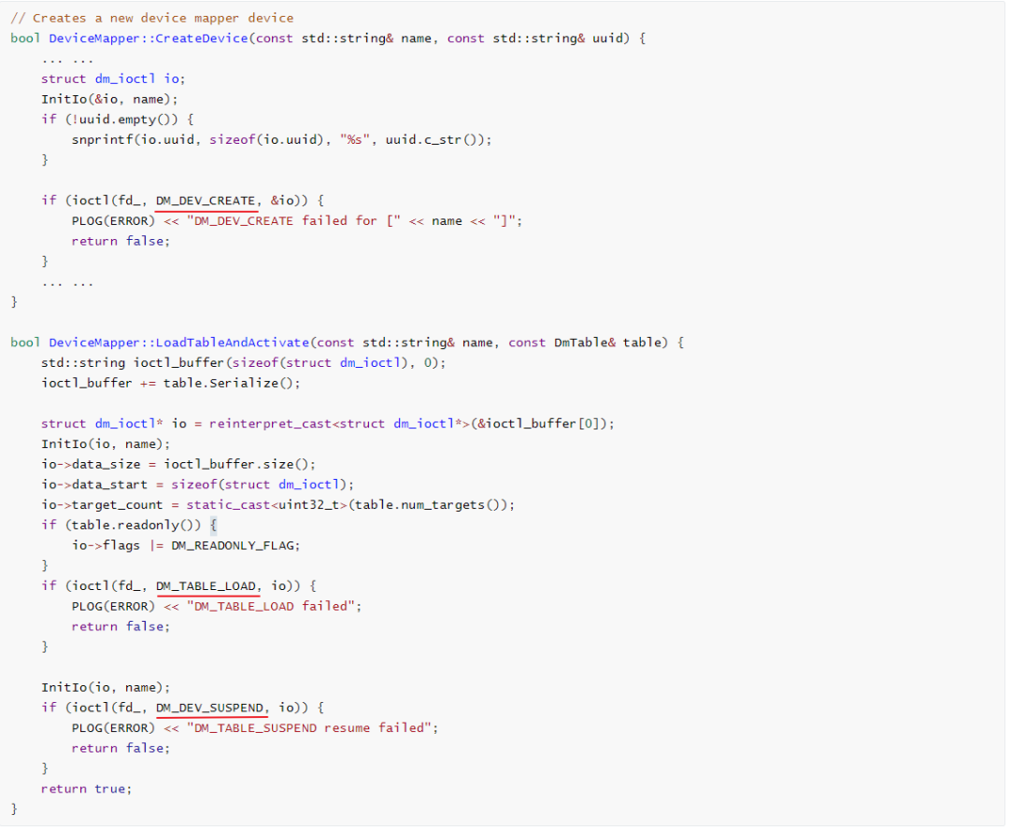This screenshot has height=829, width=1009.
Task: Click the reinterpret_cast<struct dm_ioctl*> line
Action: [328, 424]
